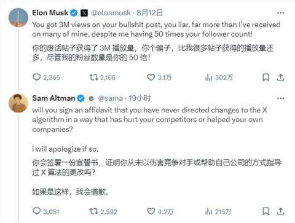This screenshot has height=223, width=295.
Task: Open Sam Altman's profile picture
Action: tap(18, 103)
